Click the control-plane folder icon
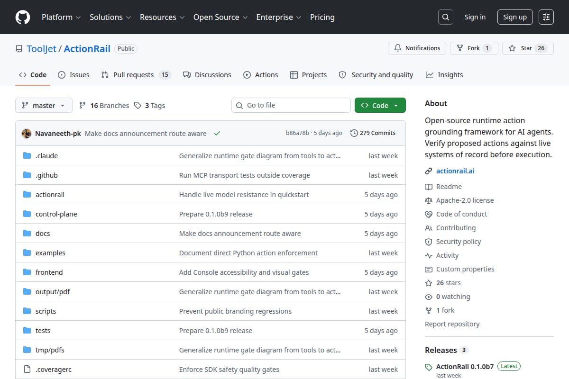This screenshot has width=569, height=379. [x=27, y=214]
